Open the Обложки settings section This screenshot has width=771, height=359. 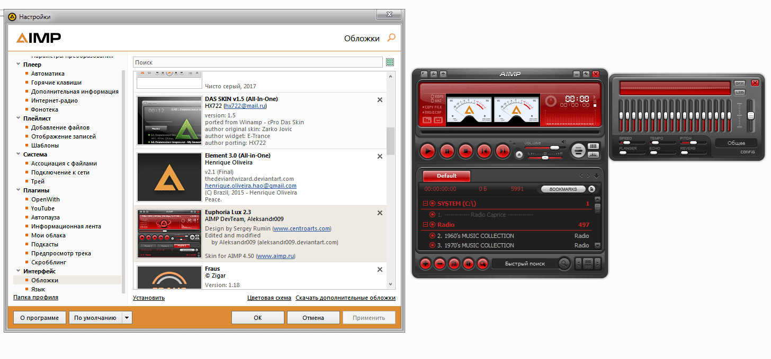tap(44, 280)
